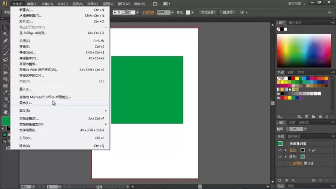Click the large green Fill box in toolbar
Viewport: 336px width, 189px height.
6,121
